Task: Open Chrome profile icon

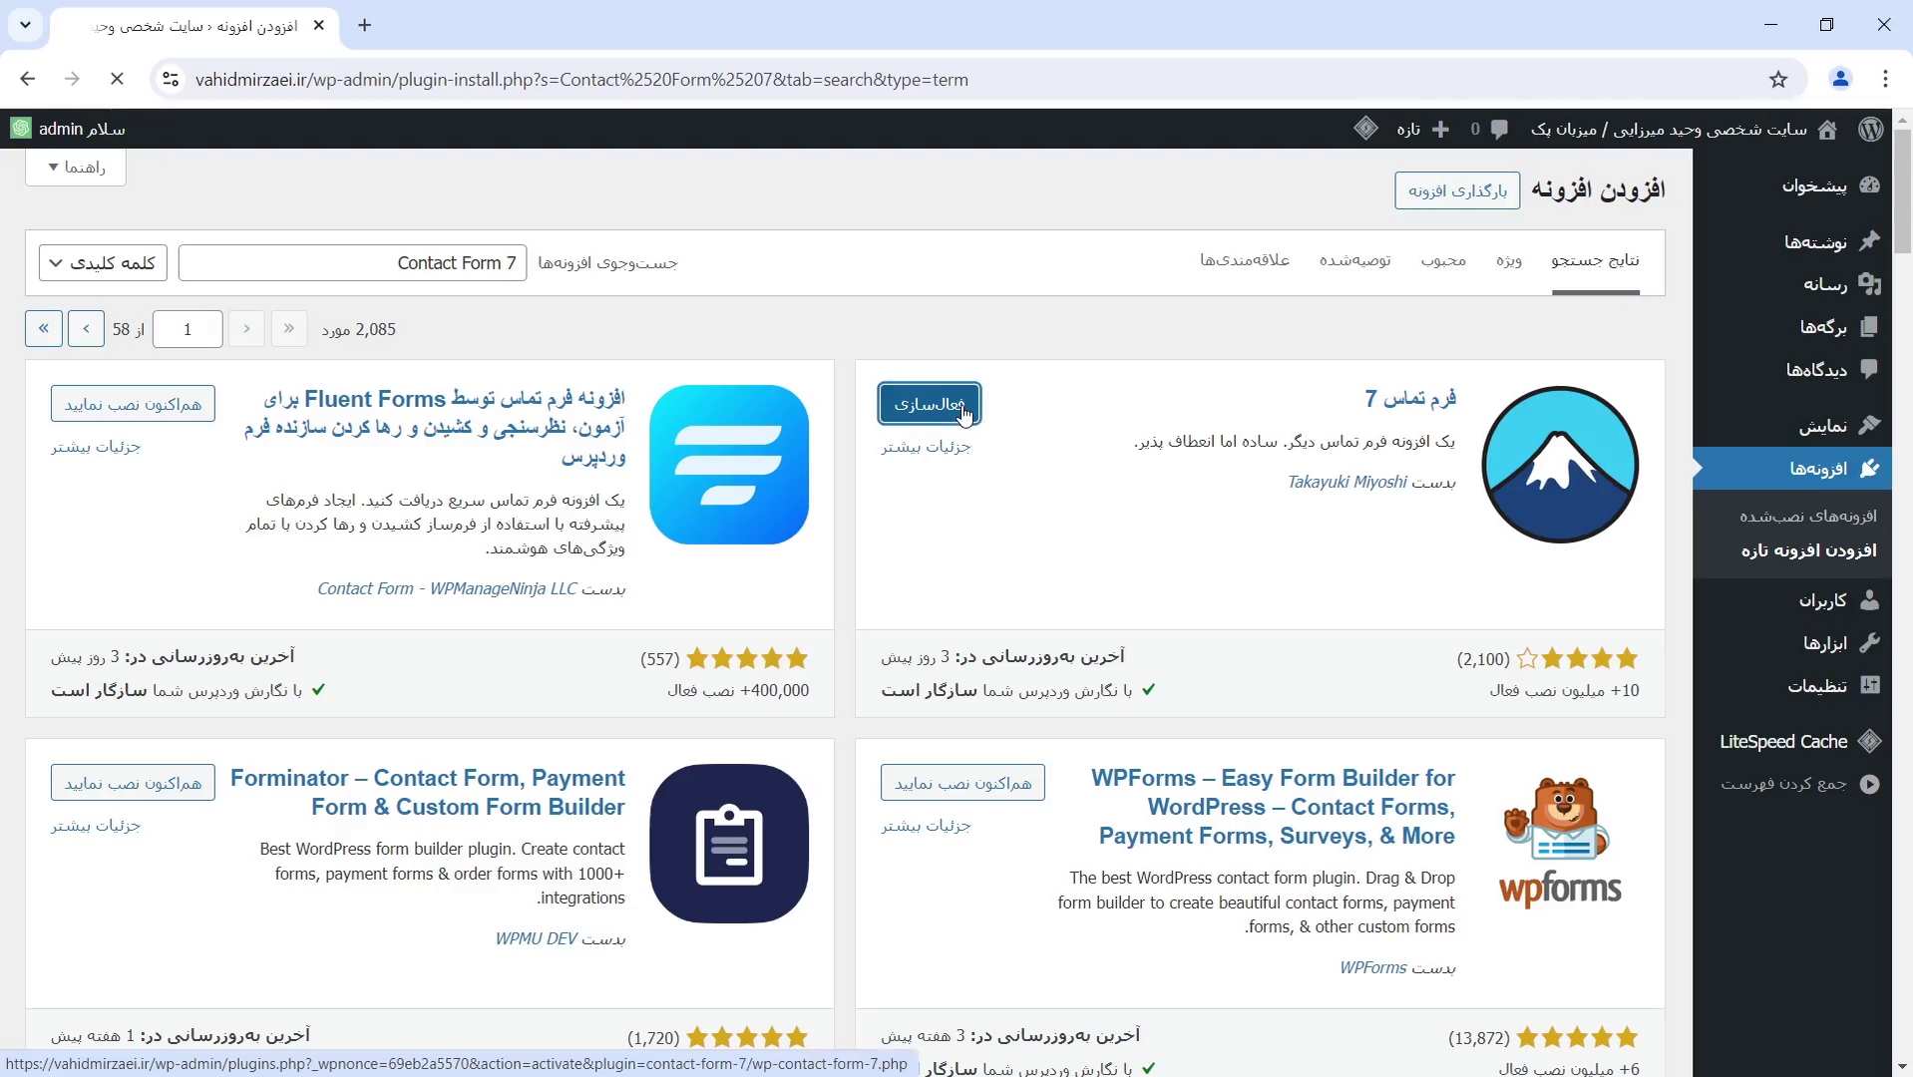Action: [x=1840, y=79]
